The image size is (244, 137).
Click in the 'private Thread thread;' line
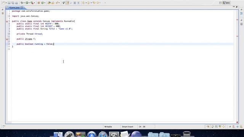coord(30,34)
